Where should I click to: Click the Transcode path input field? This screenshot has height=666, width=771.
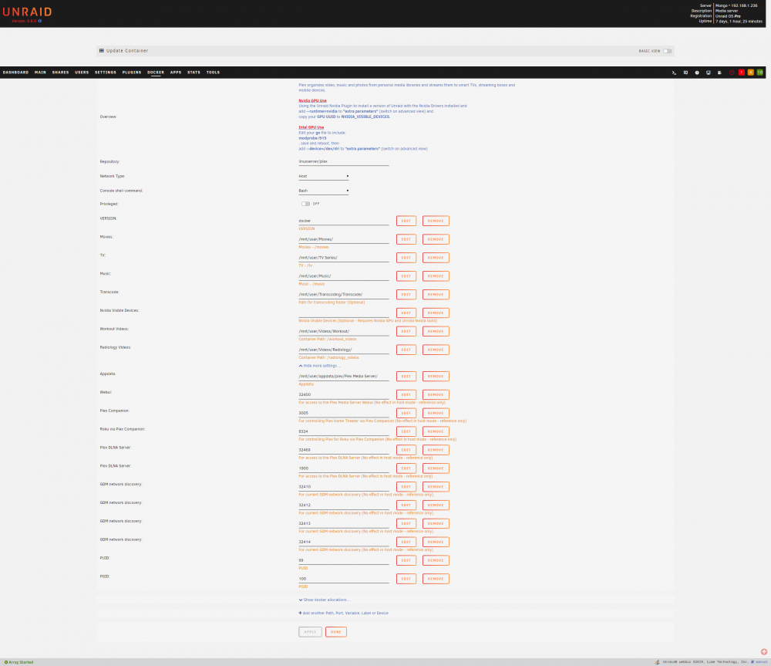point(344,294)
